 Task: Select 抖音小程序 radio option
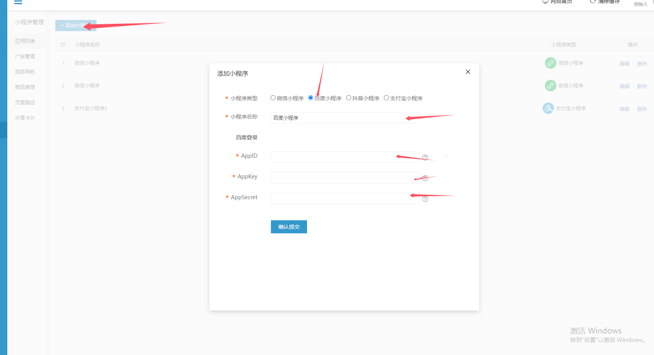click(x=349, y=98)
